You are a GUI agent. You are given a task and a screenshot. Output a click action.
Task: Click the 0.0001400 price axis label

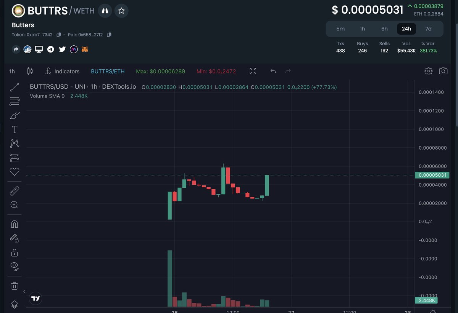[431, 92]
